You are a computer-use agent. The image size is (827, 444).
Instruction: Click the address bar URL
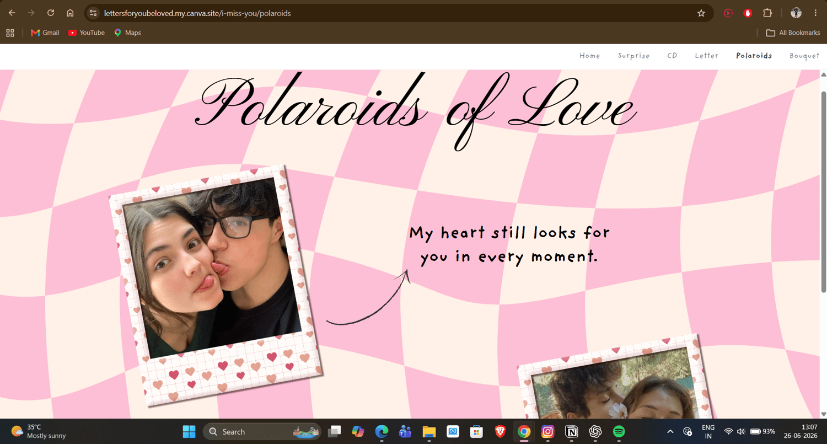point(197,13)
